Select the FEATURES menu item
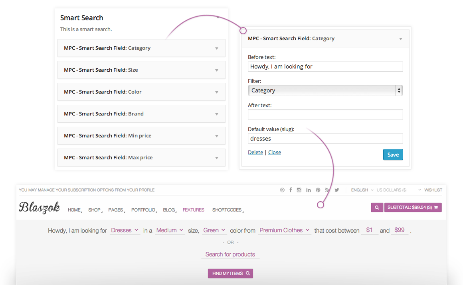This screenshot has width=463, height=292. [x=193, y=210]
